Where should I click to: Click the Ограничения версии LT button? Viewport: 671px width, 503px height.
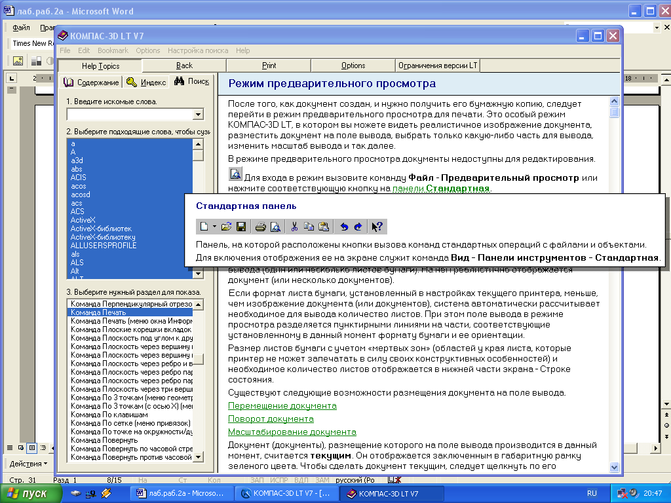click(437, 65)
